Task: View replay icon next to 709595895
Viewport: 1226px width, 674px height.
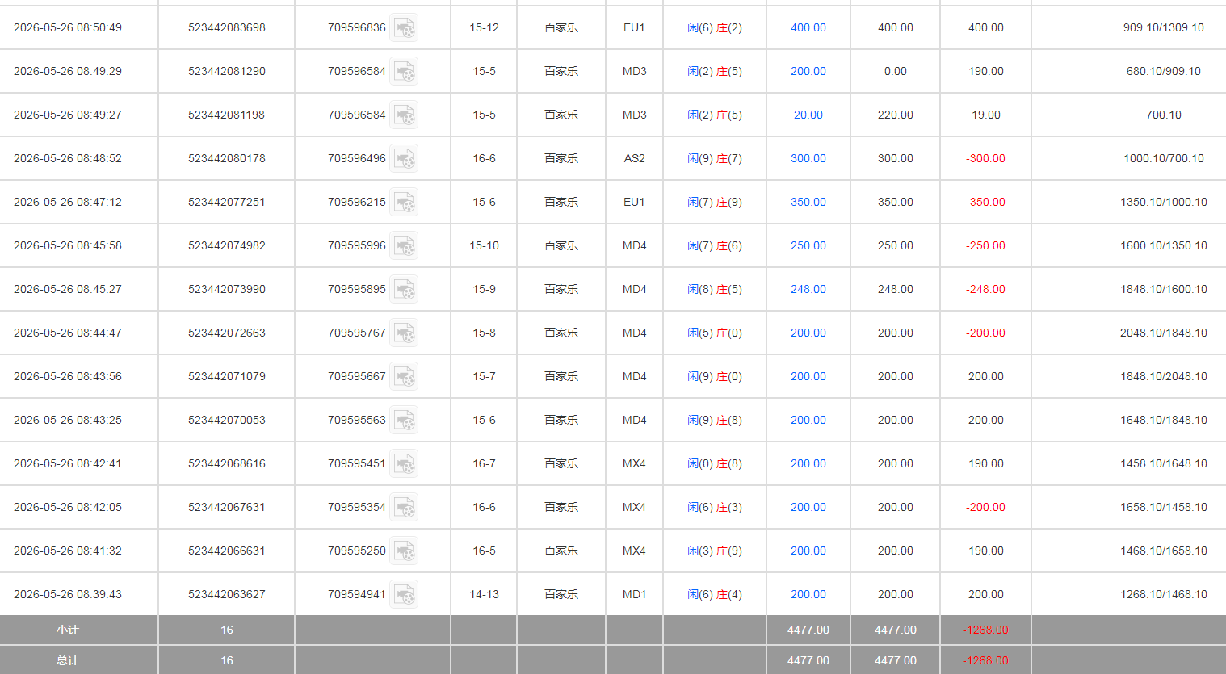Action: click(x=405, y=290)
